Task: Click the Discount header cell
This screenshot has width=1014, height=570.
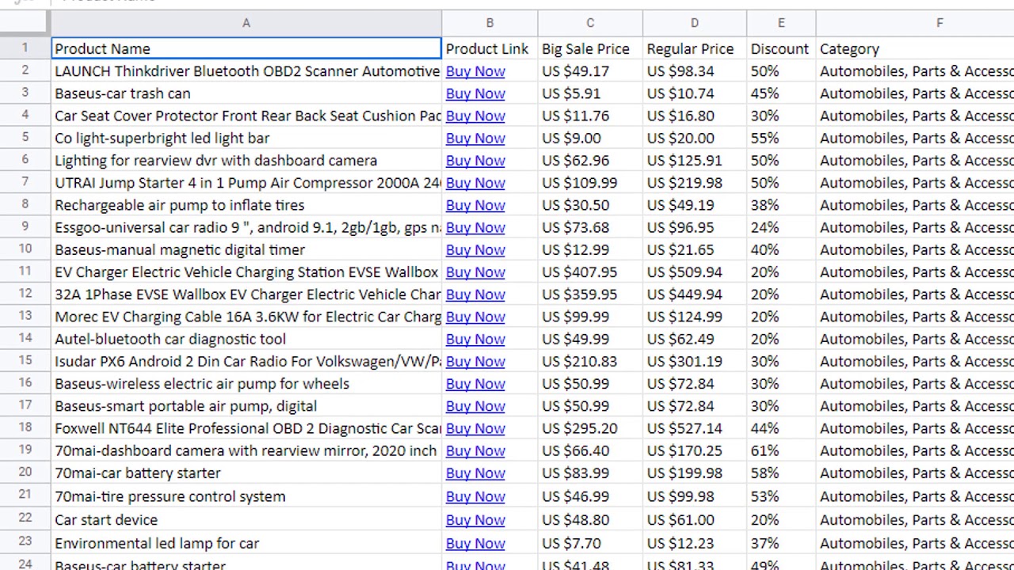Action: pyautogui.click(x=781, y=48)
